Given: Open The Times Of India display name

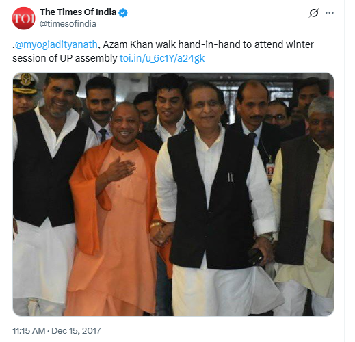Looking at the screenshot, I should coord(78,12).
